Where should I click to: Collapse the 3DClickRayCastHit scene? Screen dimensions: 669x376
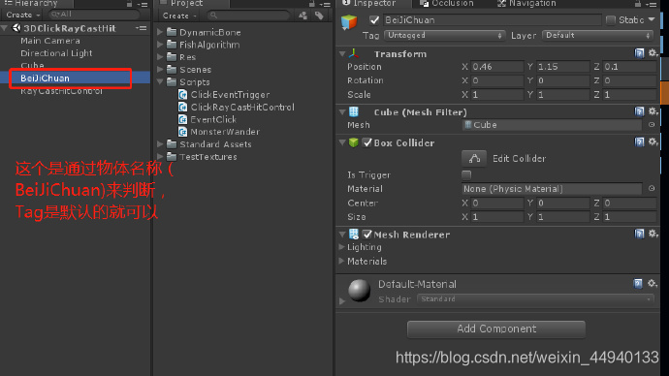pos(4,28)
